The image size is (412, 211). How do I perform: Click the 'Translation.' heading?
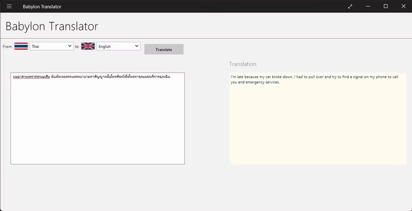(x=243, y=64)
